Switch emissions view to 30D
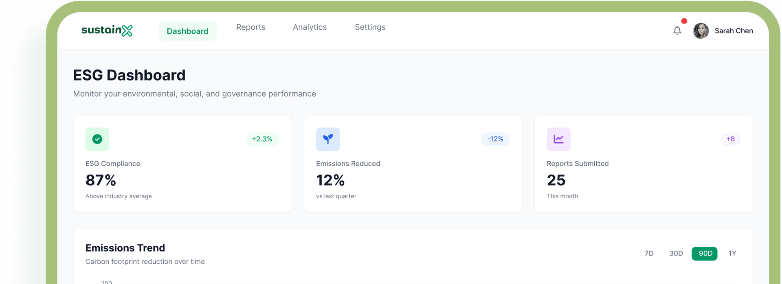This screenshot has height=284, width=782. pyautogui.click(x=676, y=253)
